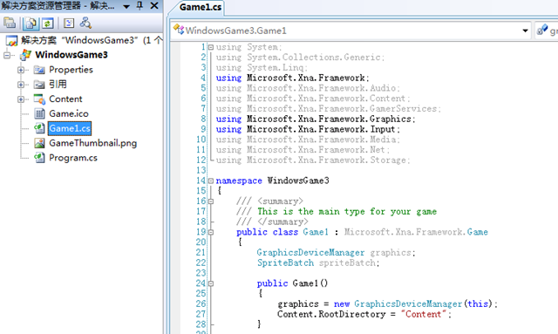Click the "Content" string literal

[423, 314]
